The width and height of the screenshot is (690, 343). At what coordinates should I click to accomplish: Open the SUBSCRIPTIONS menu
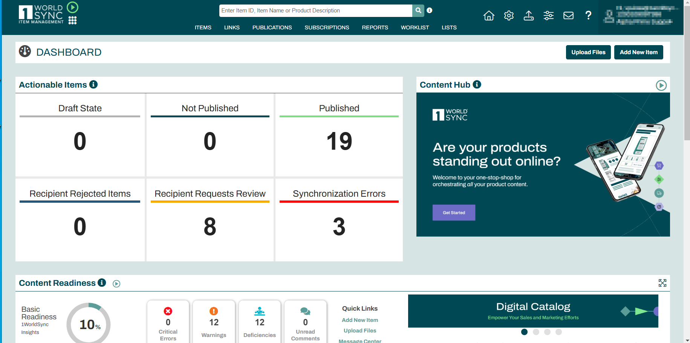point(327,27)
